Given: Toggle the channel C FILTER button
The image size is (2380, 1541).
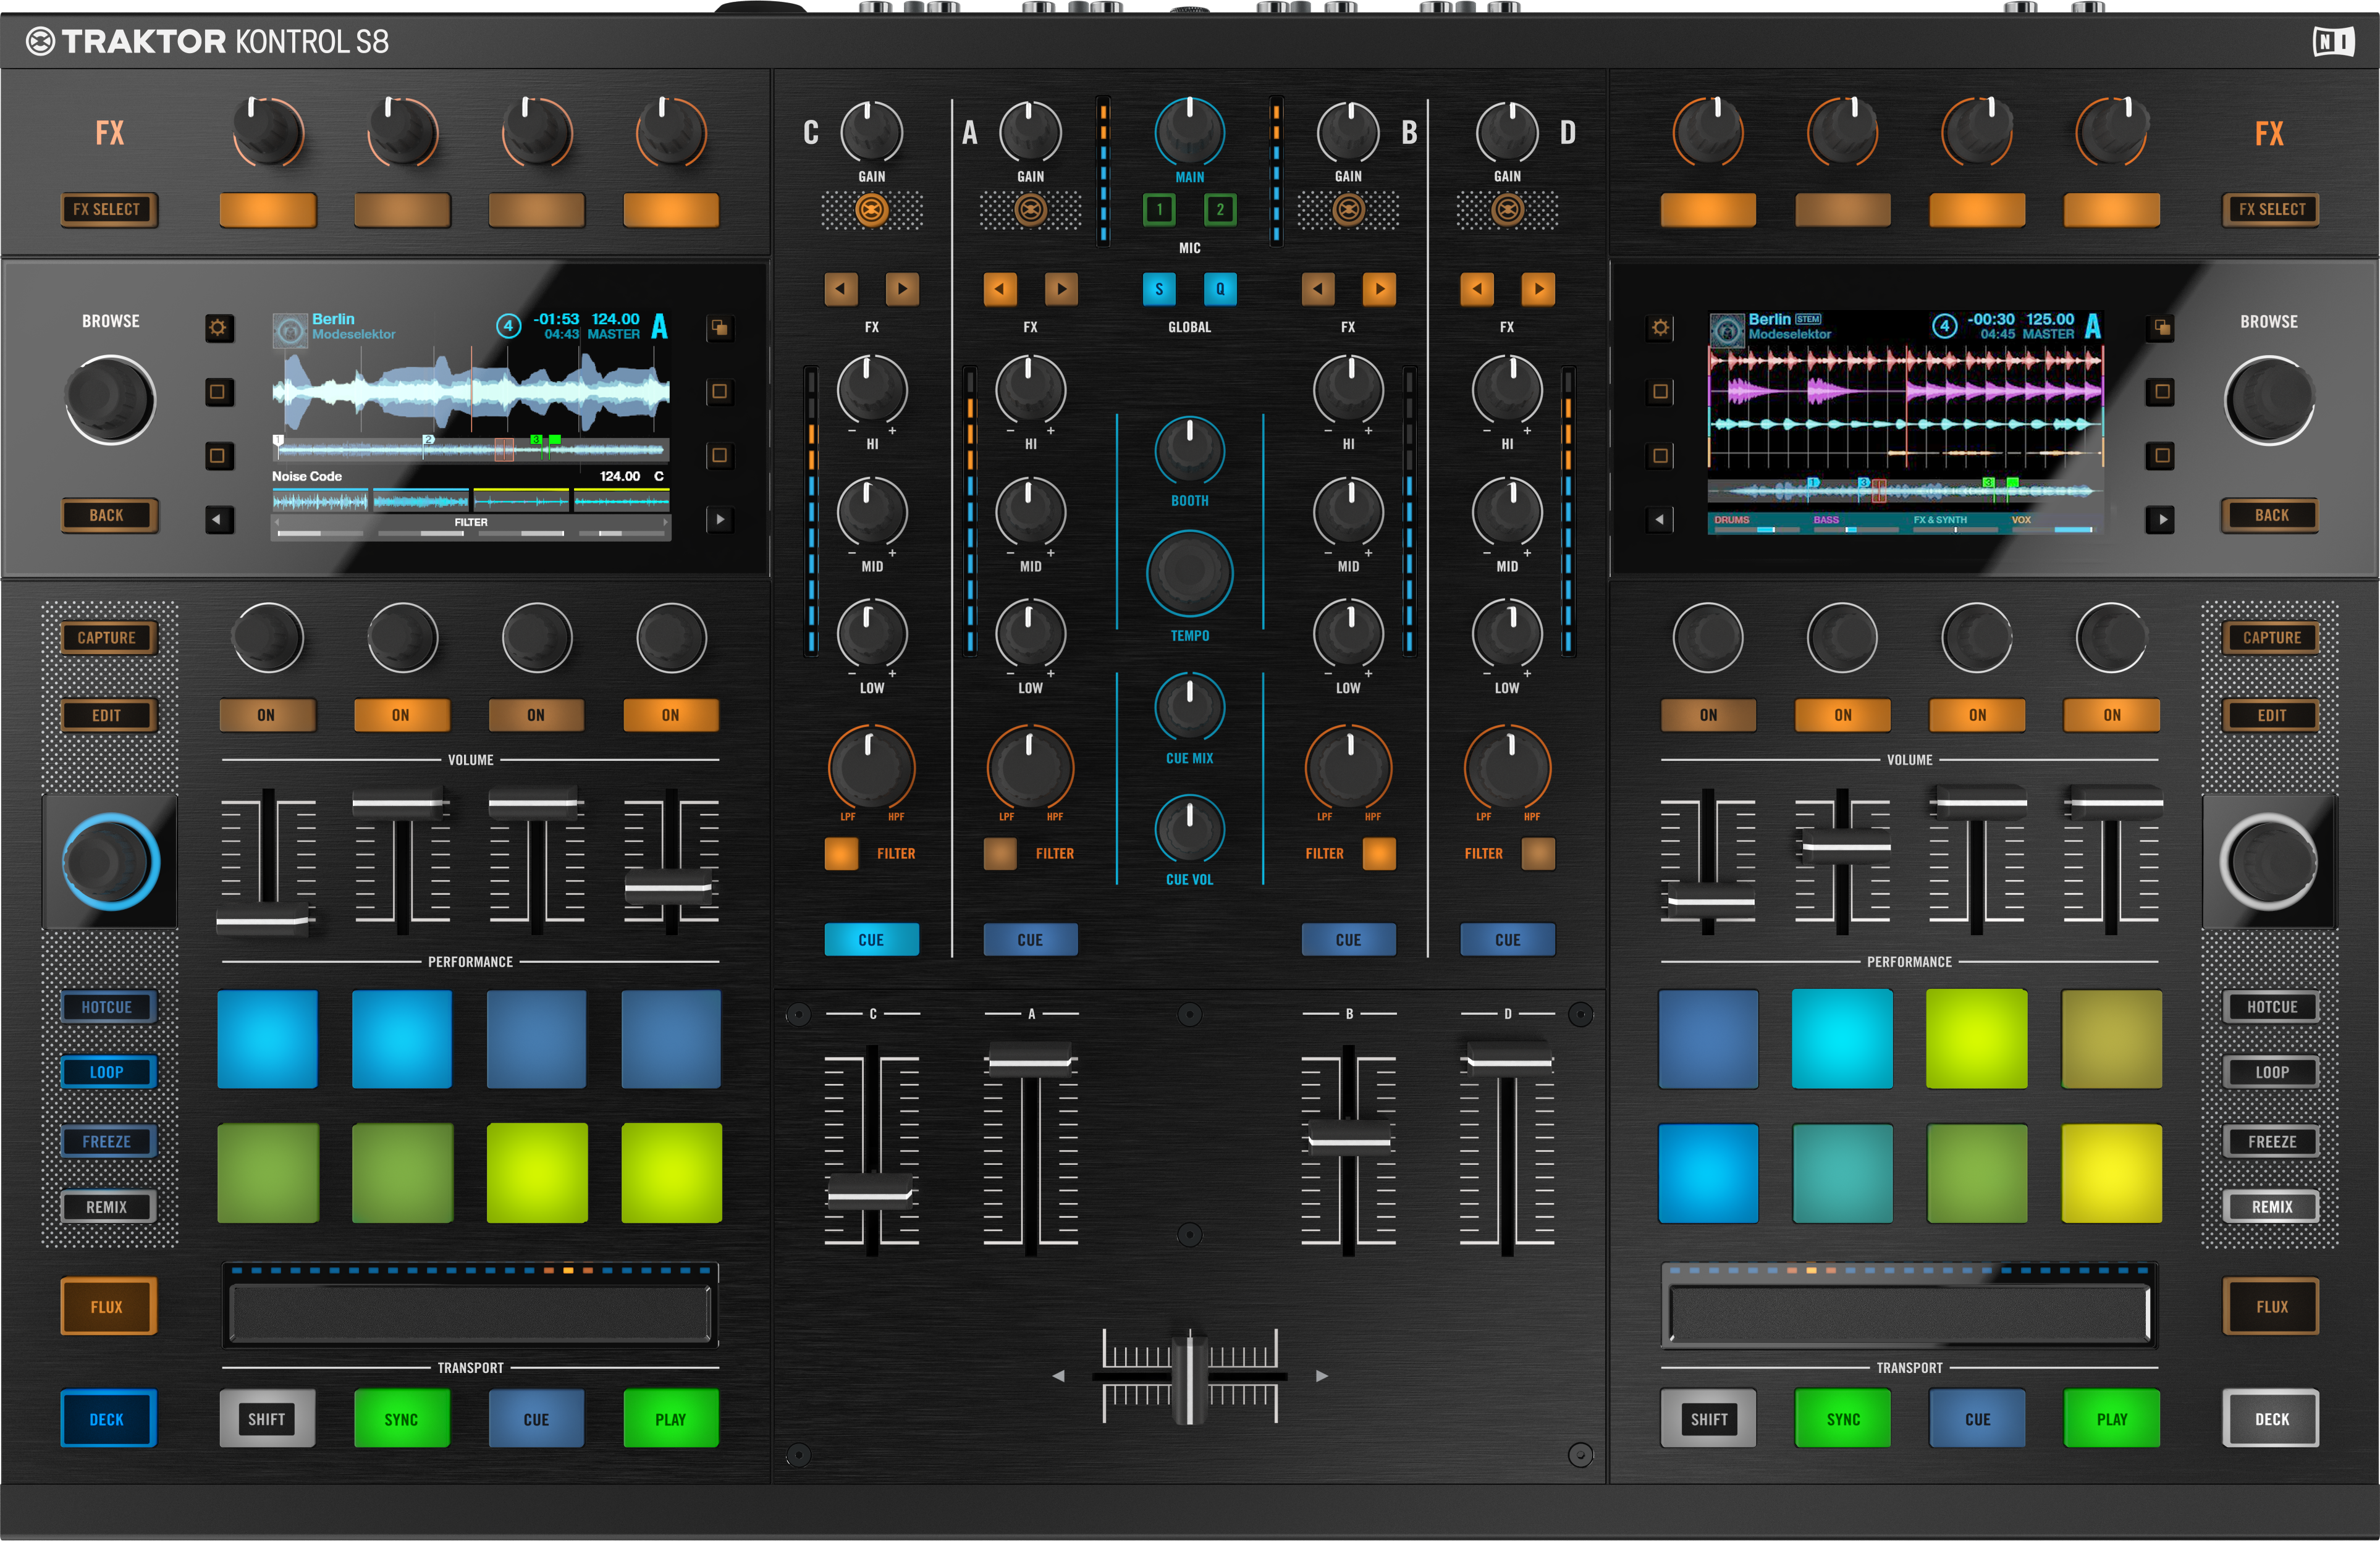Looking at the screenshot, I should tap(841, 854).
